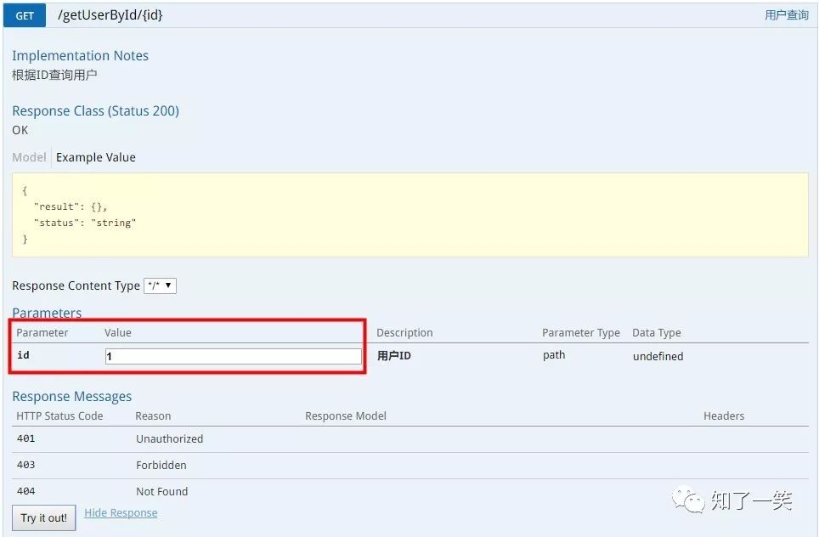Screen dimensions: 819x537
Task: Click the 403 status code cell
Action: pos(26,465)
